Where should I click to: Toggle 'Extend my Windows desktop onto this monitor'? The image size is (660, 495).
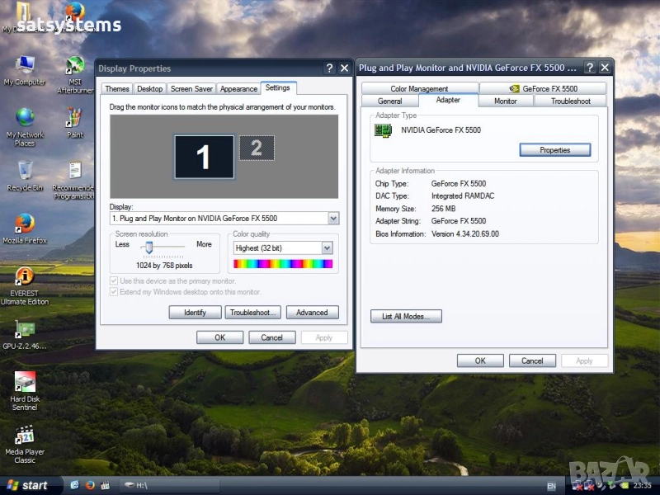click(x=114, y=292)
